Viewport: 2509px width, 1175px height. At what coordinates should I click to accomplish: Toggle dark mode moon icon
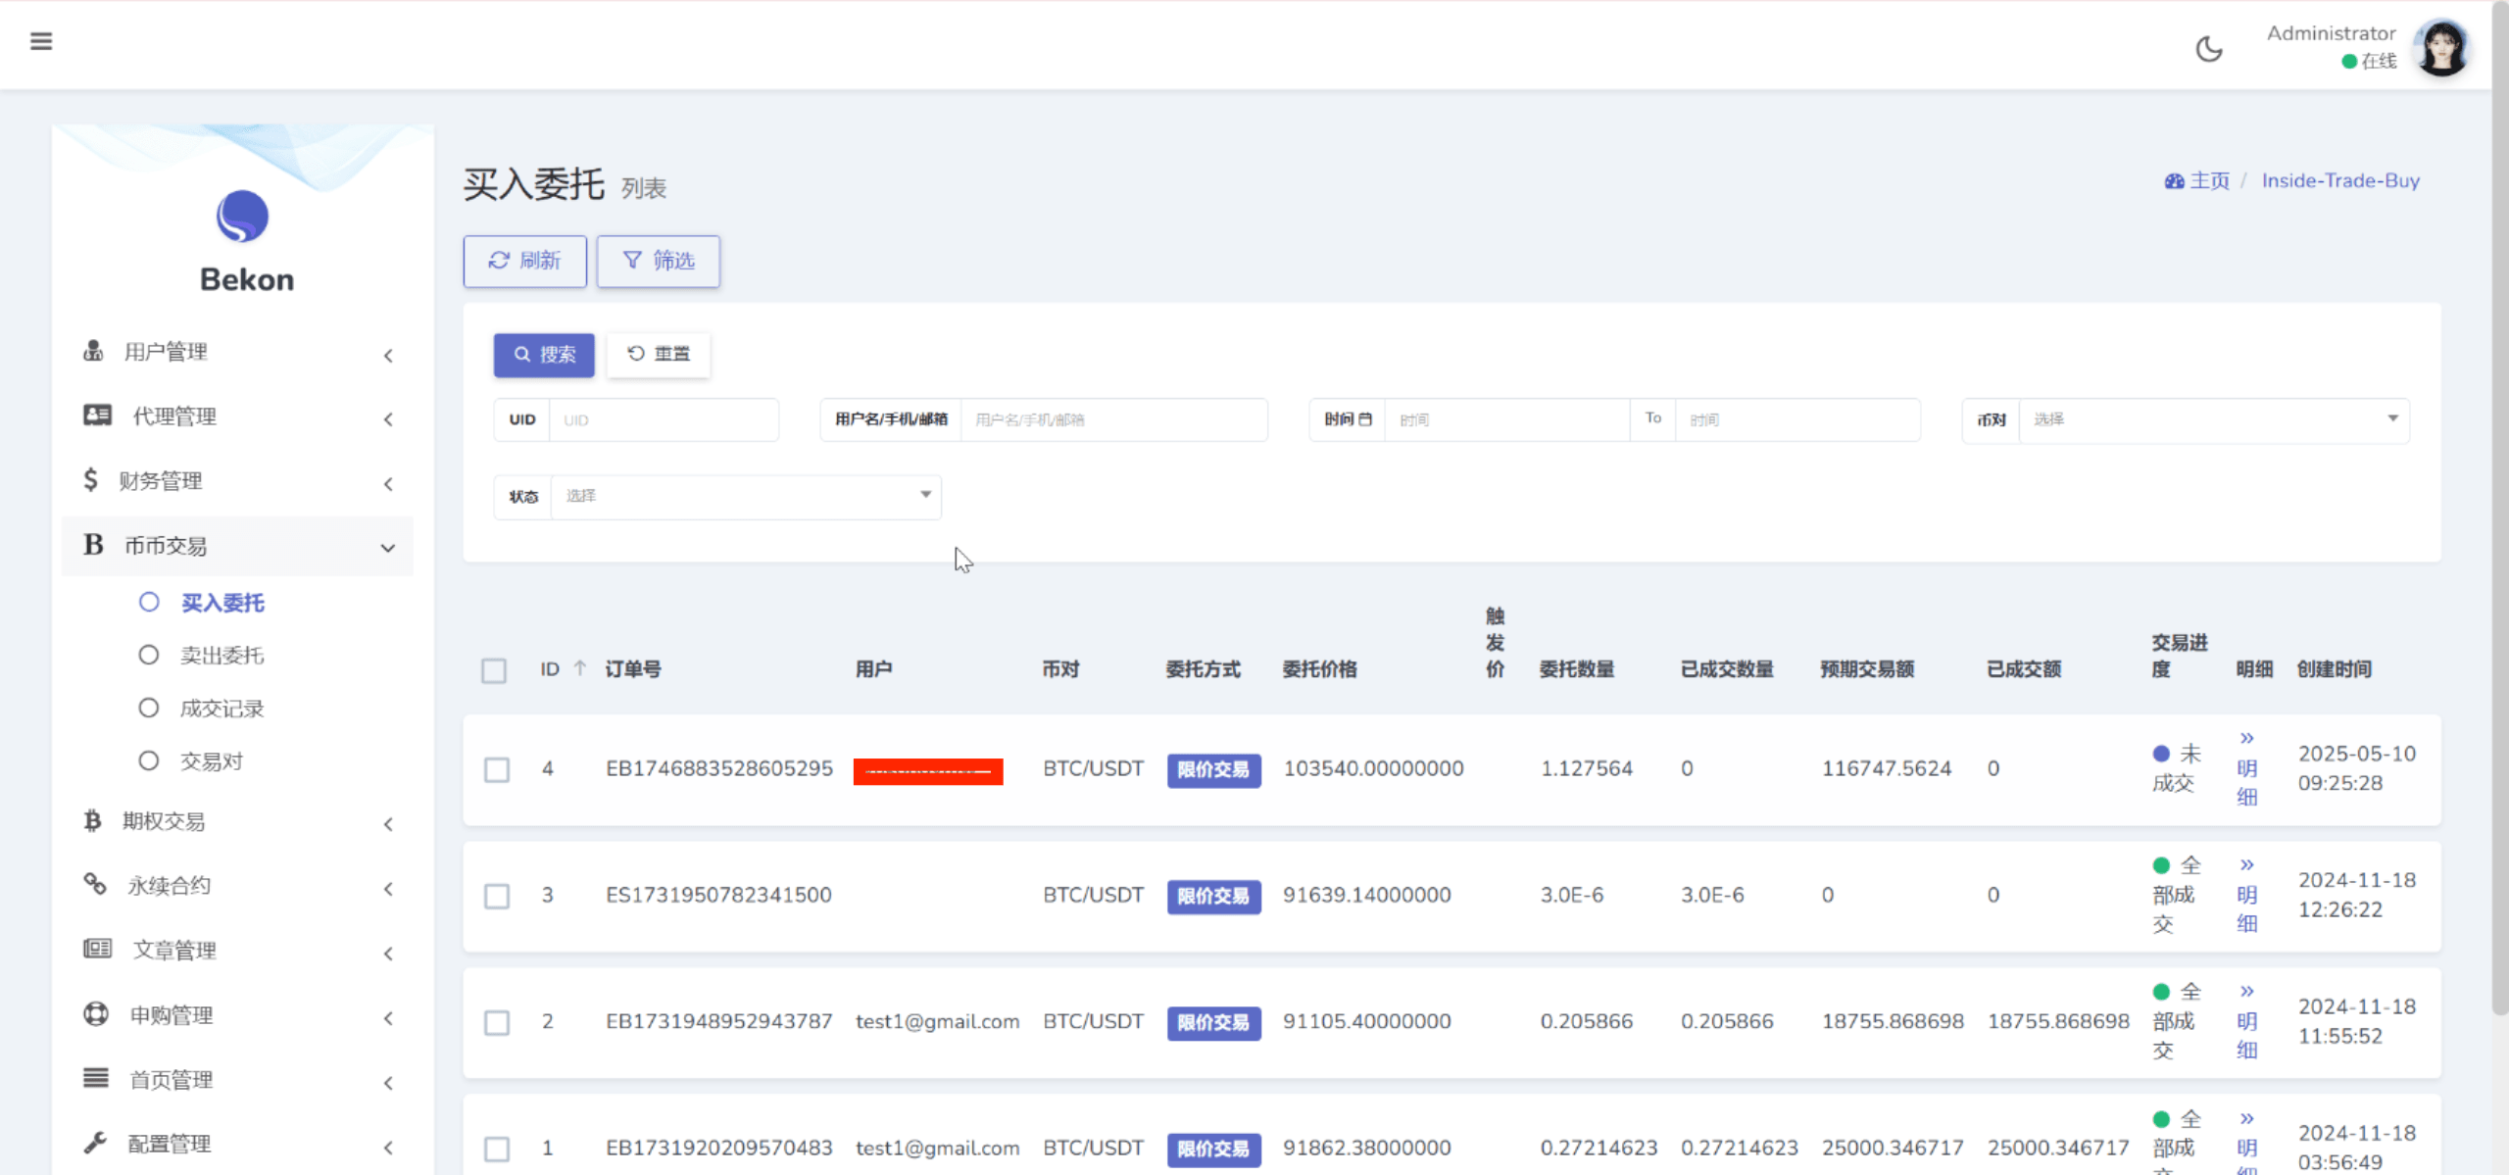point(2208,49)
